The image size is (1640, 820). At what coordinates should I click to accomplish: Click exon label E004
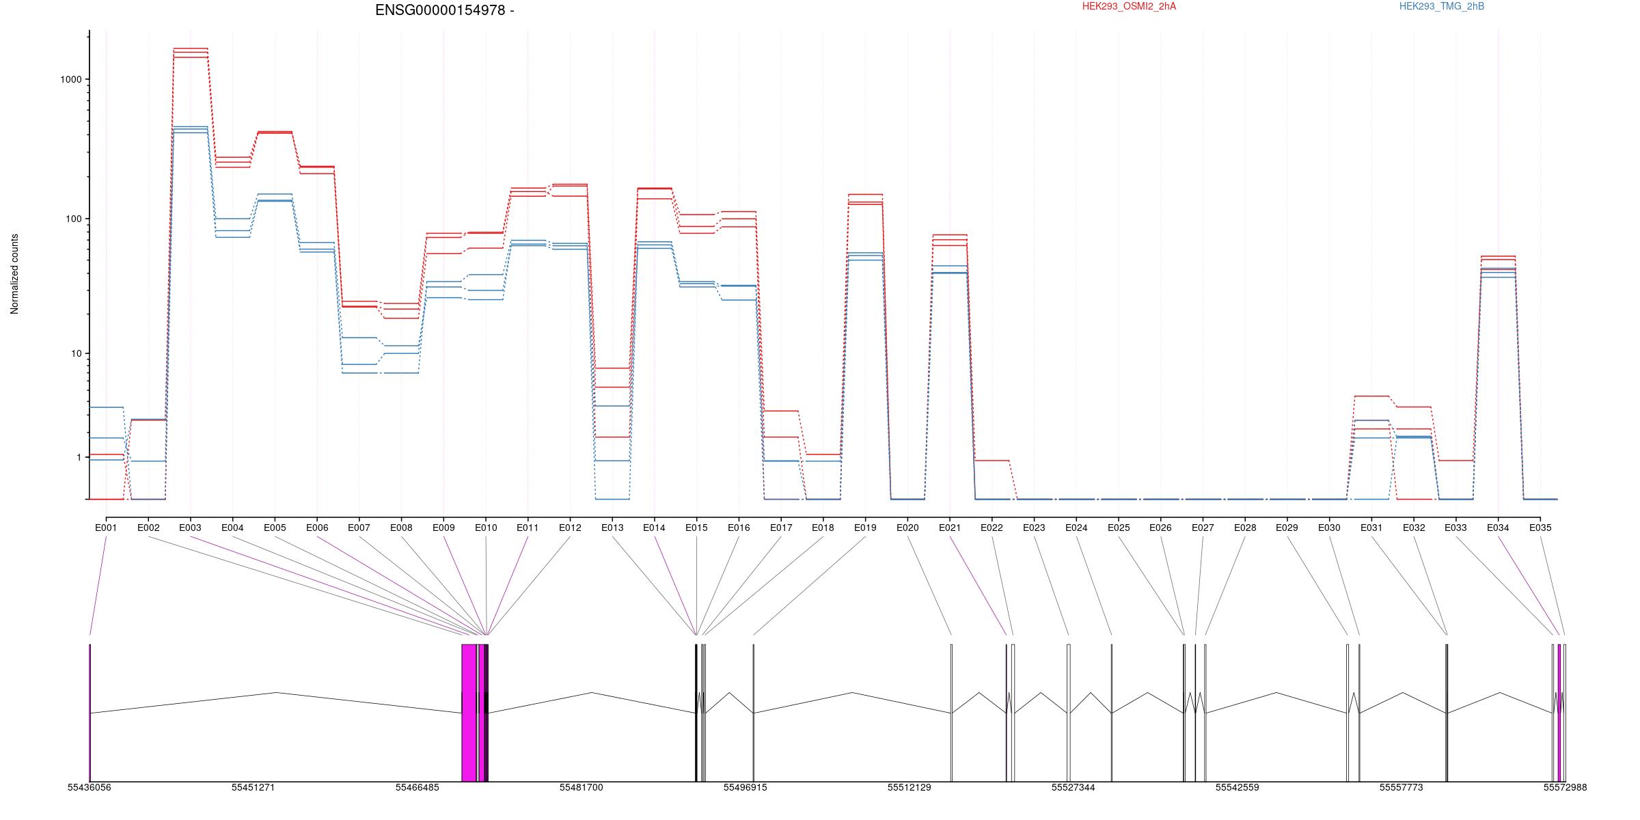pos(232,528)
